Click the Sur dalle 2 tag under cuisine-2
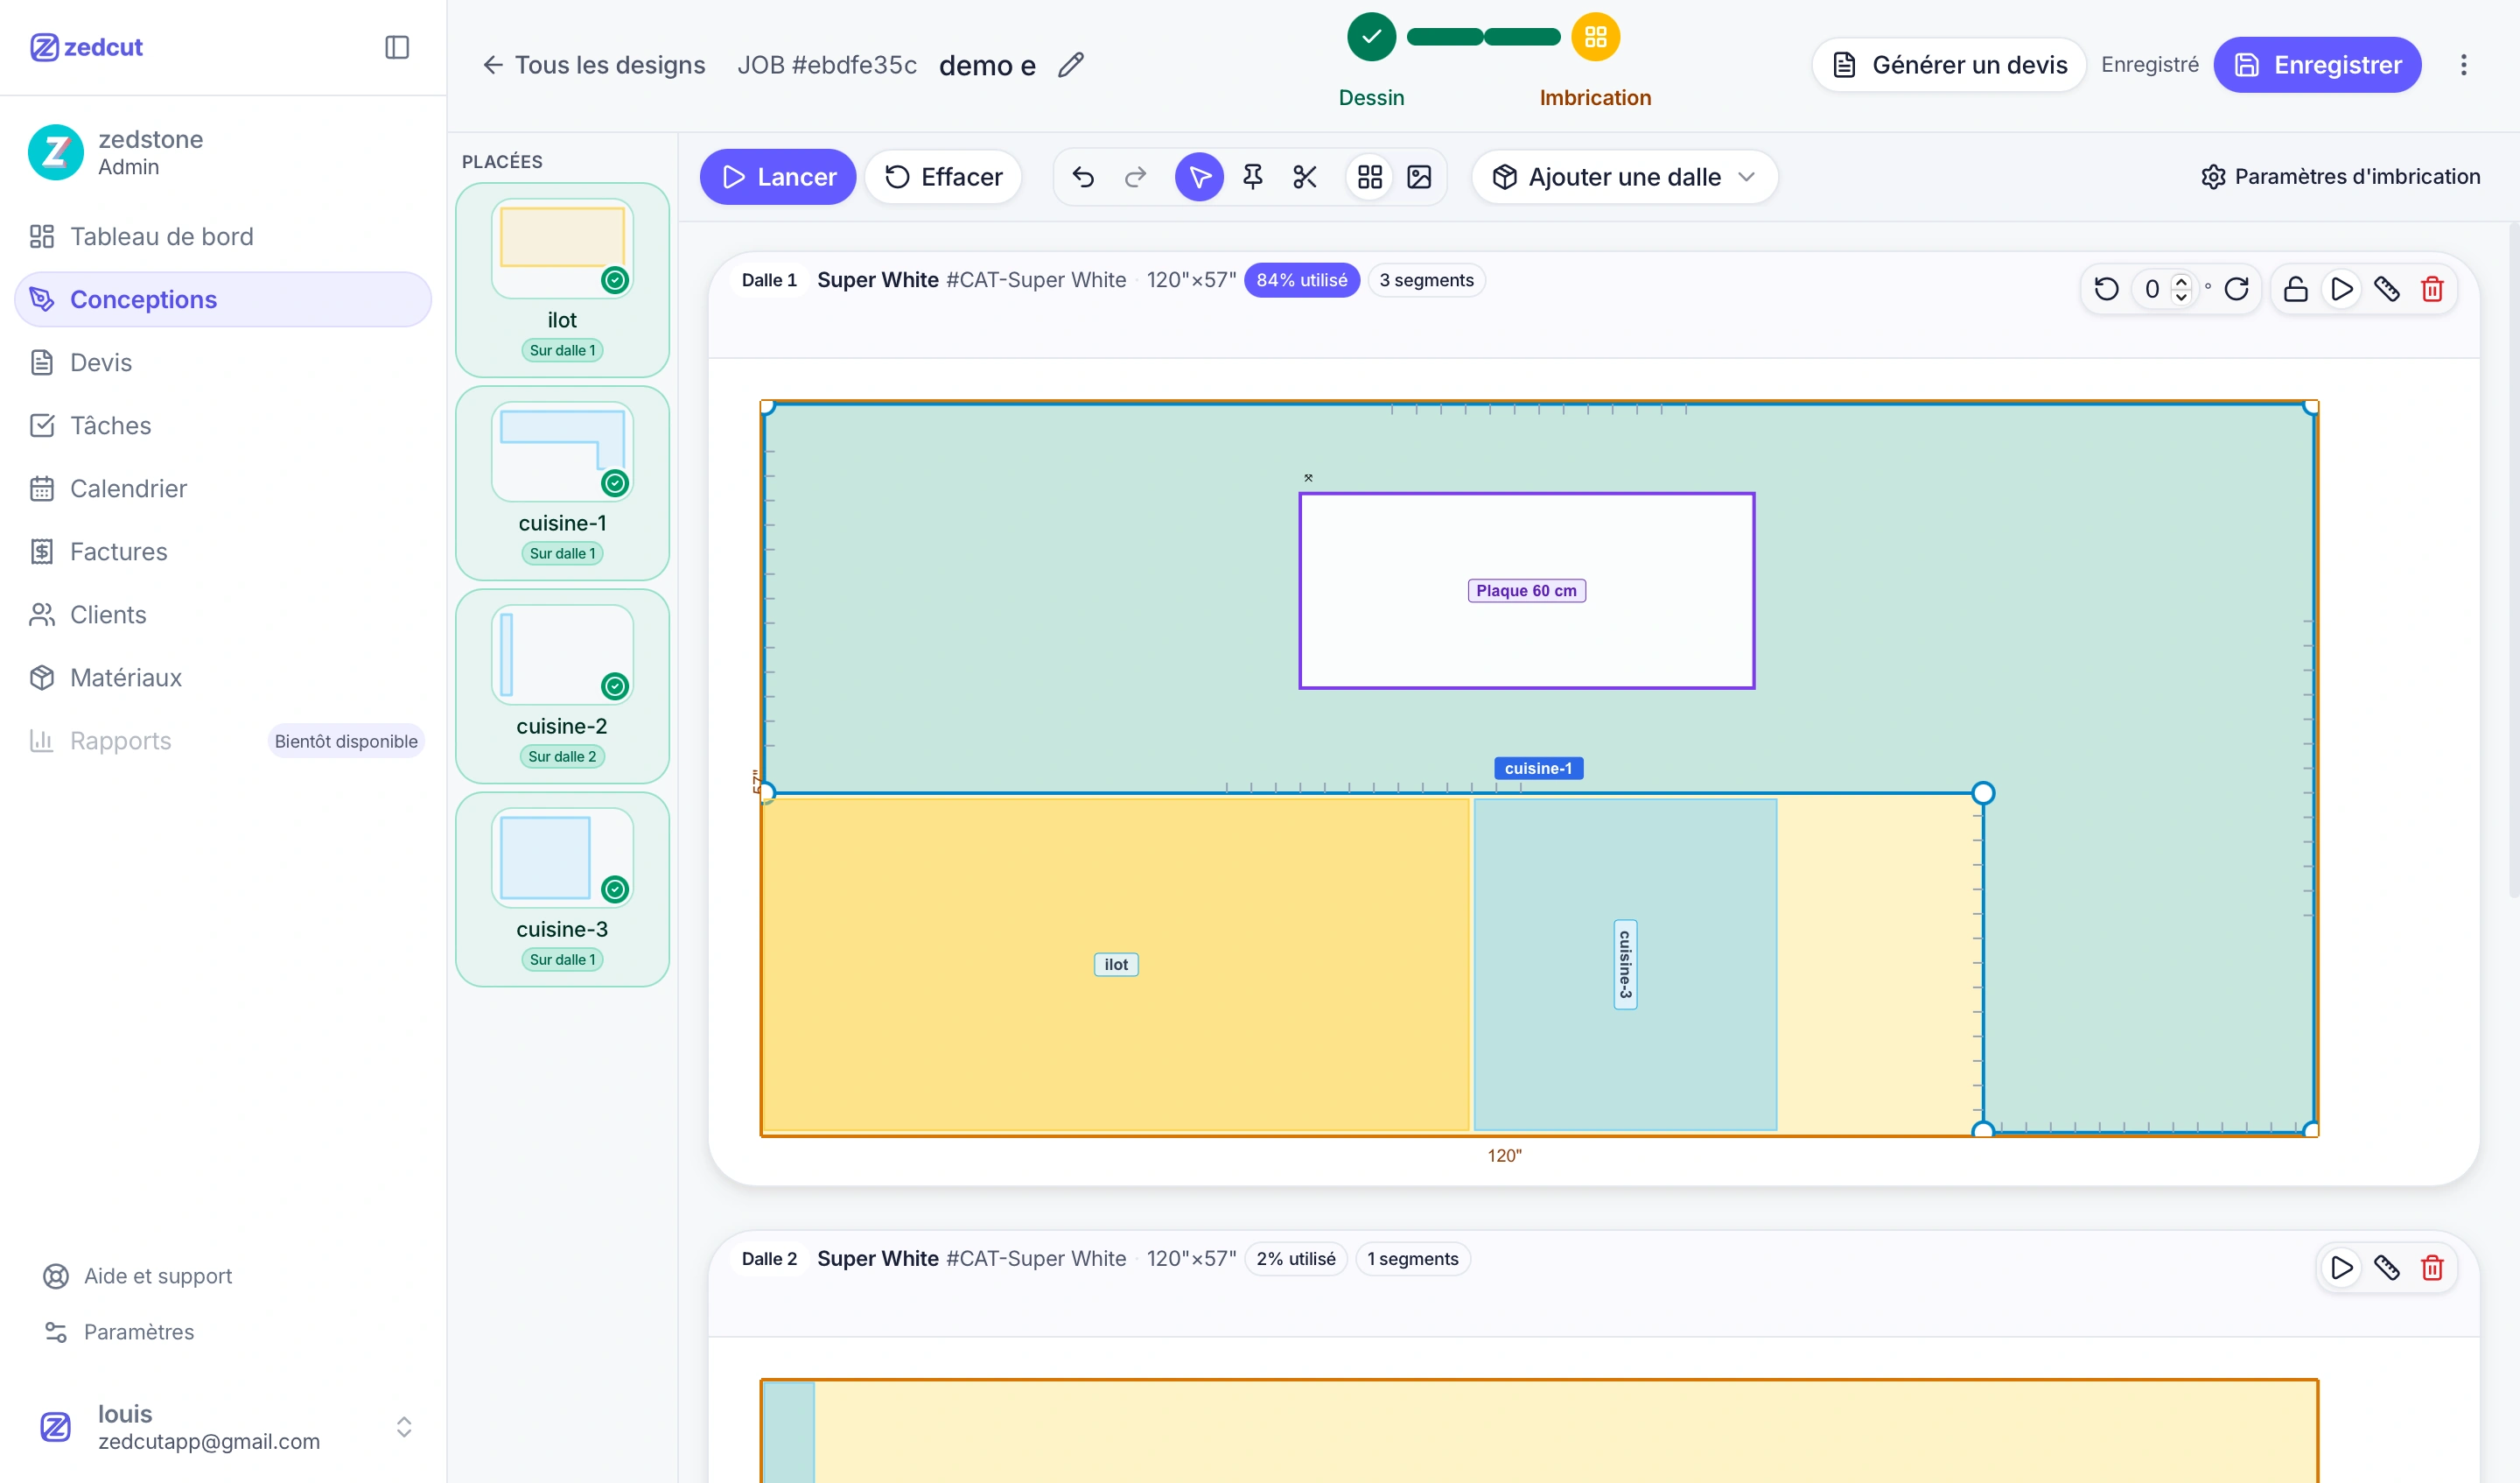The height and width of the screenshot is (1483, 2520). 562,756
